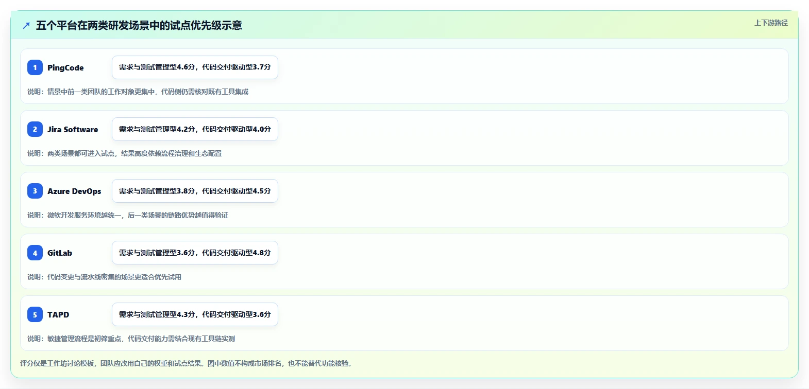This screenshot has height=389, width=809.
Task: Click the Jira Software score box 4.2分 / 4.0分
Action: point(195,129)
